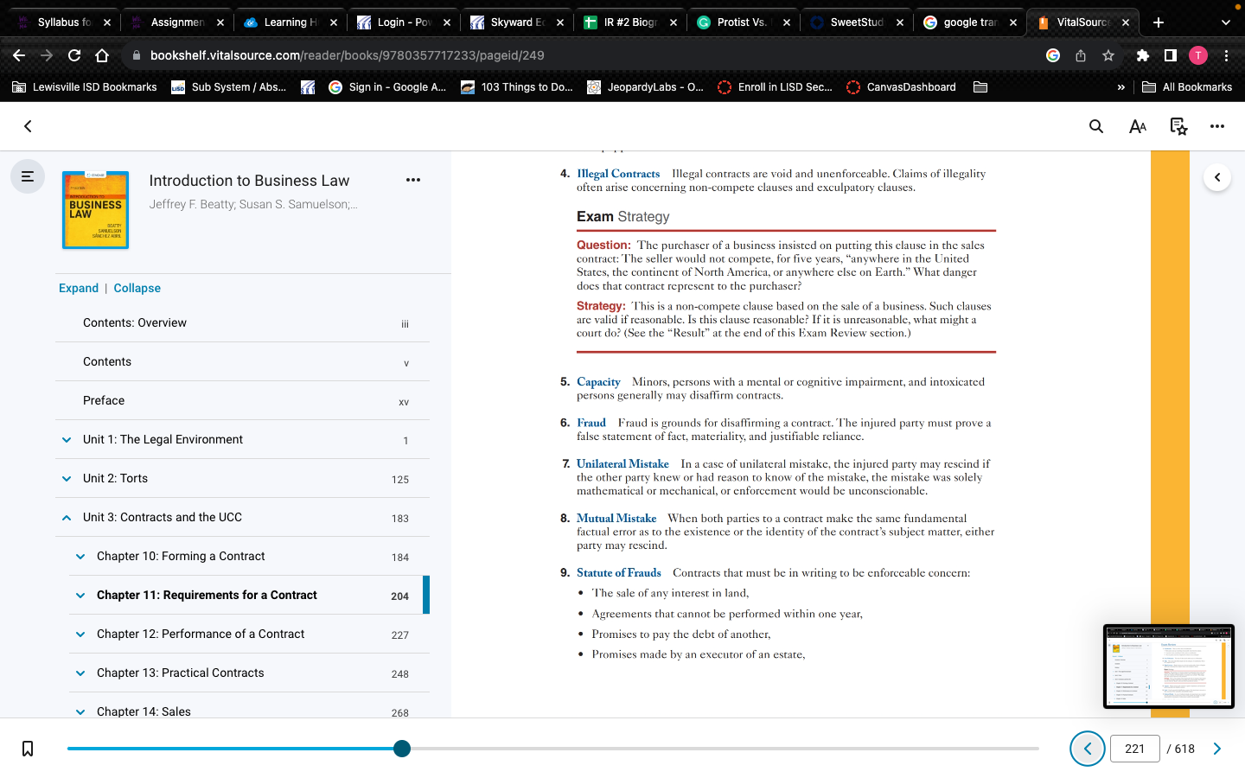
Task: Open the CanvasDashboard bookmark
Action: coord(902,87)
